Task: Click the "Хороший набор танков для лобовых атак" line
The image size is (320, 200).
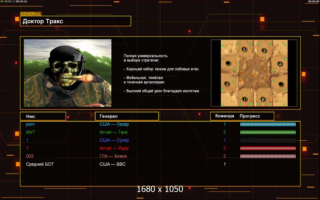Action: click(x=162, y=69)
